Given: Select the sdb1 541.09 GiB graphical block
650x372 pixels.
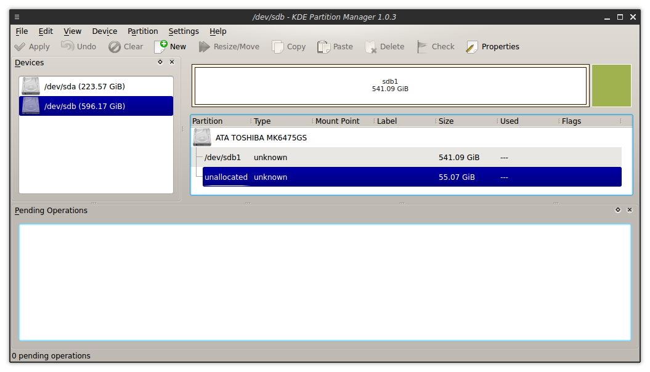Looking at the screenshot, I should (390, 86).
